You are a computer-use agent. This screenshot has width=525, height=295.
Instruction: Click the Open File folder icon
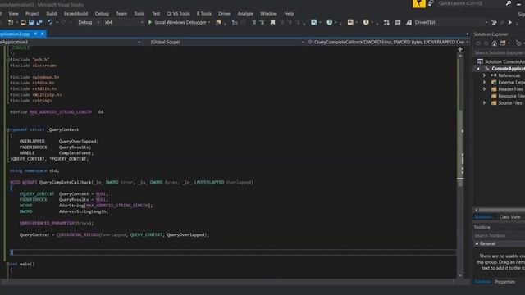coord(23,22)
